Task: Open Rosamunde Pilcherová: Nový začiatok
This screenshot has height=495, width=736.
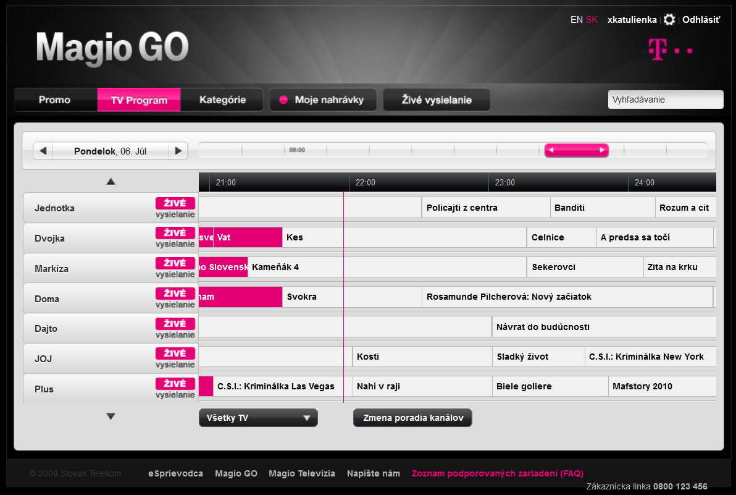Action: click(x=567, y=297)
